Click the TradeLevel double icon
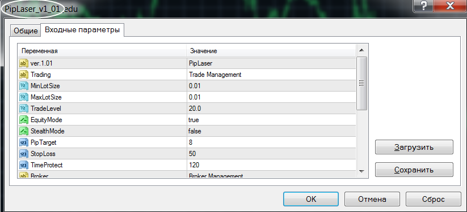The width and height of the screenshot is (467, 212). coord(23,109)
